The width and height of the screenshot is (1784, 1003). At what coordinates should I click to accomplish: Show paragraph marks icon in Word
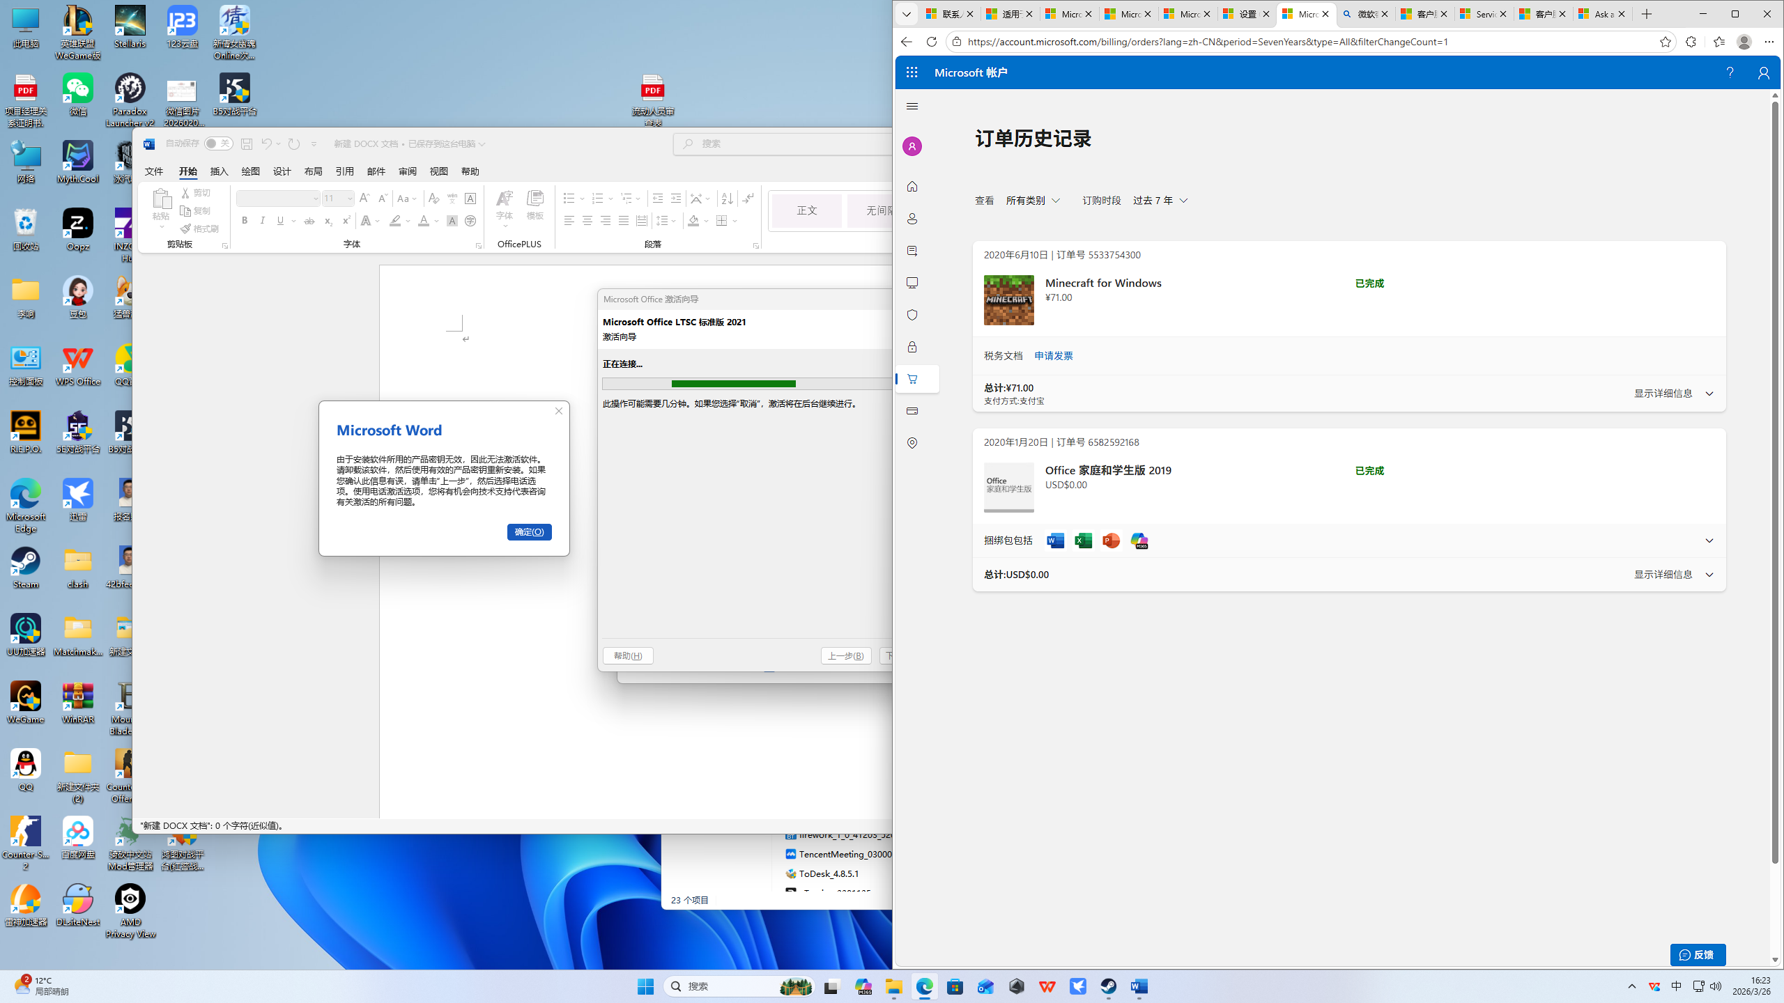[x=748, y=199]
